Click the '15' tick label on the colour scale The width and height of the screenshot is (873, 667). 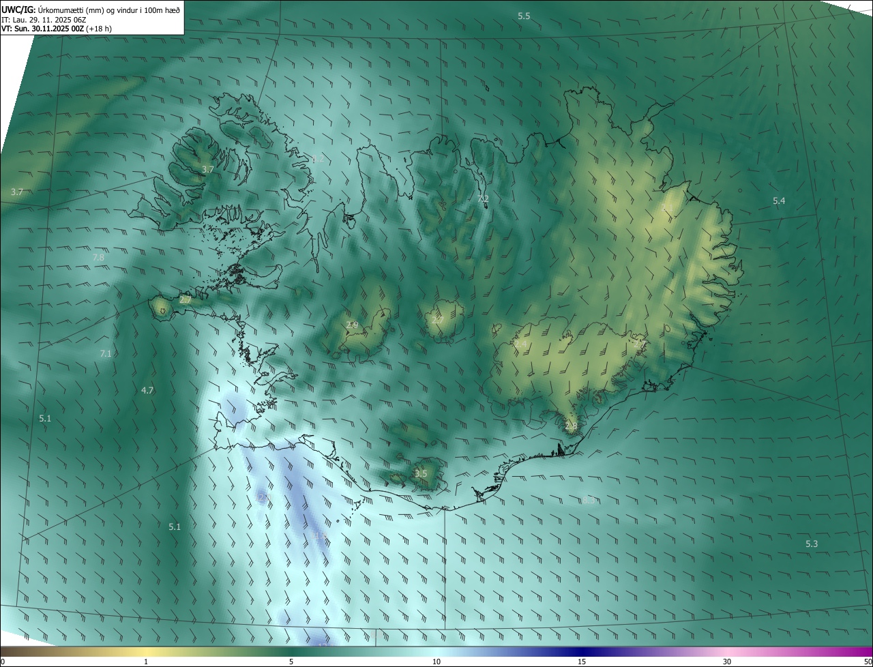pyautogui.click(x=582, y=662)
